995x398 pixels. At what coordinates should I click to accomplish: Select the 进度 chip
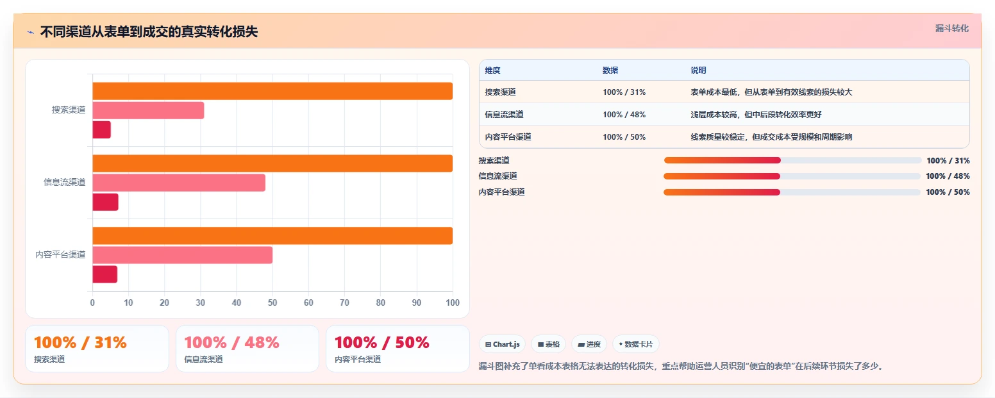point(589,344)
